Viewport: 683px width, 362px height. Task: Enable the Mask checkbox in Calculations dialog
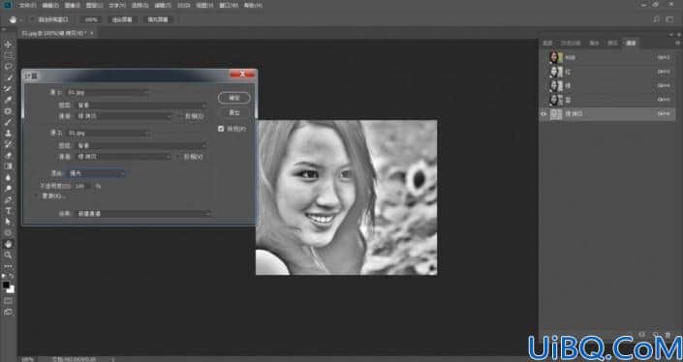coord(36,196)
